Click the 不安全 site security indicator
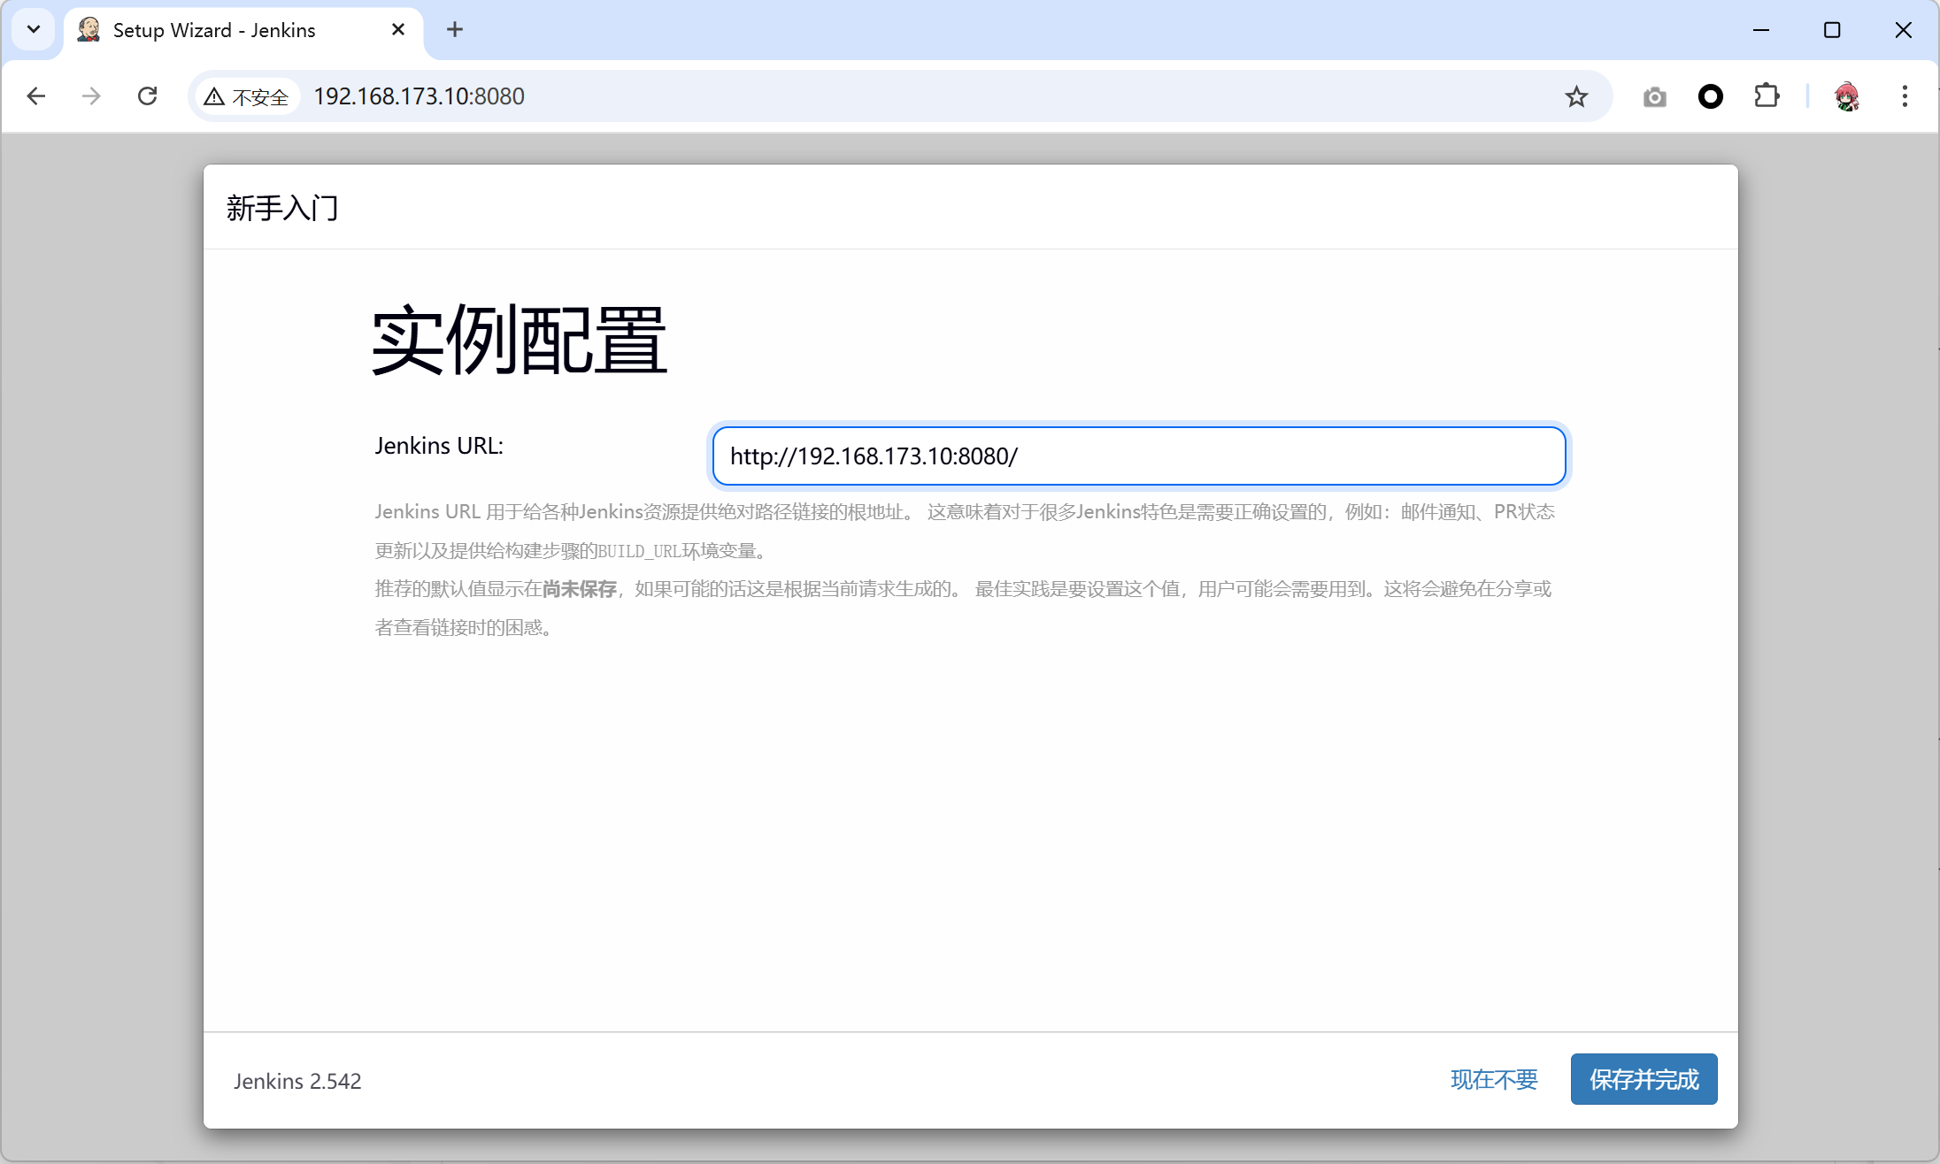The height and width of the screenshot is (1164, 1940). coord(247,96)
